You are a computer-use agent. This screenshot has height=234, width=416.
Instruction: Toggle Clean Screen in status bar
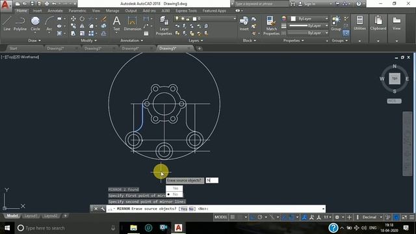404,217
